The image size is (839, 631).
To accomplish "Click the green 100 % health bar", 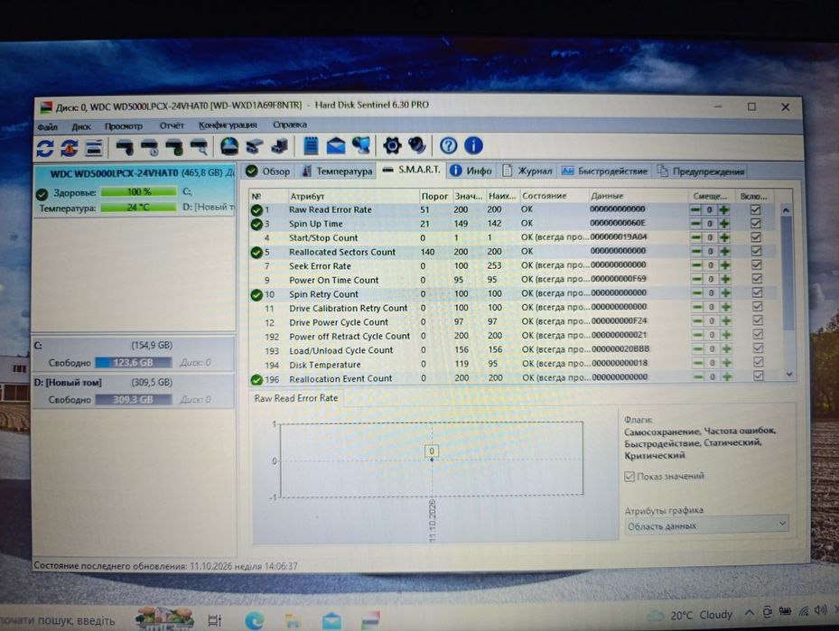I will tap(138, 191).
